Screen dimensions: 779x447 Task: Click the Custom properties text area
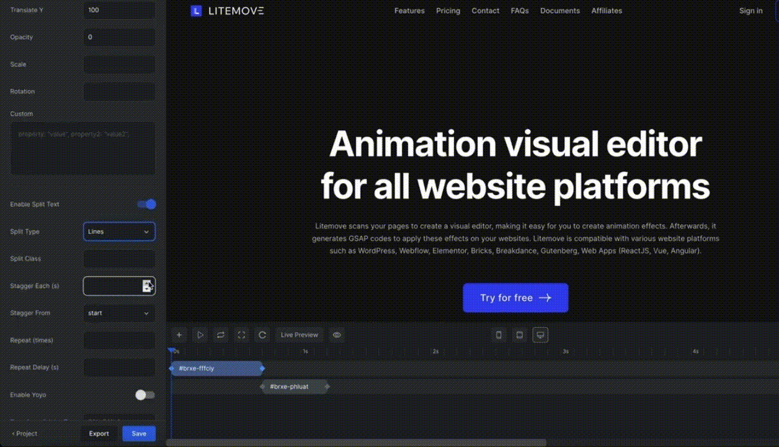coord(82,148)
